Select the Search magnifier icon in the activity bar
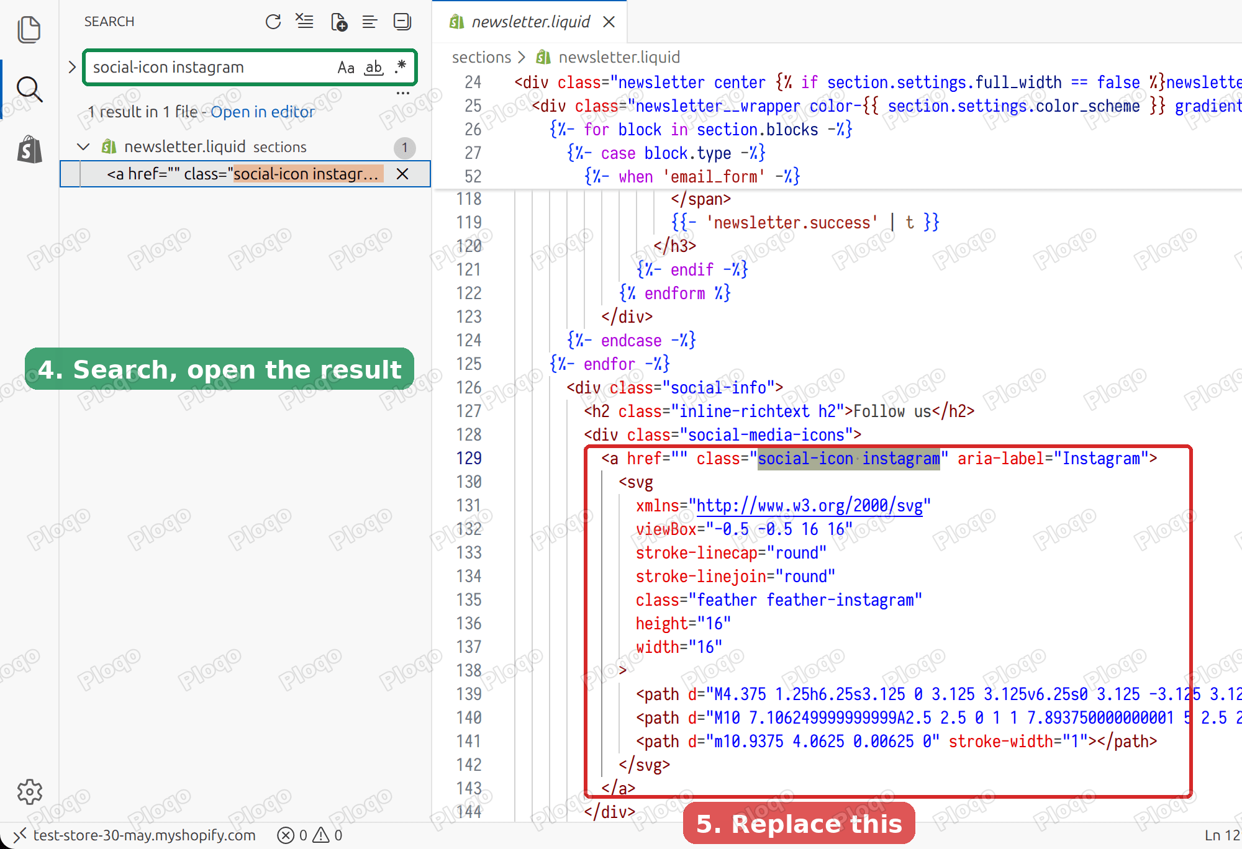Screen dimensions: 1242x849 point(29,89)
